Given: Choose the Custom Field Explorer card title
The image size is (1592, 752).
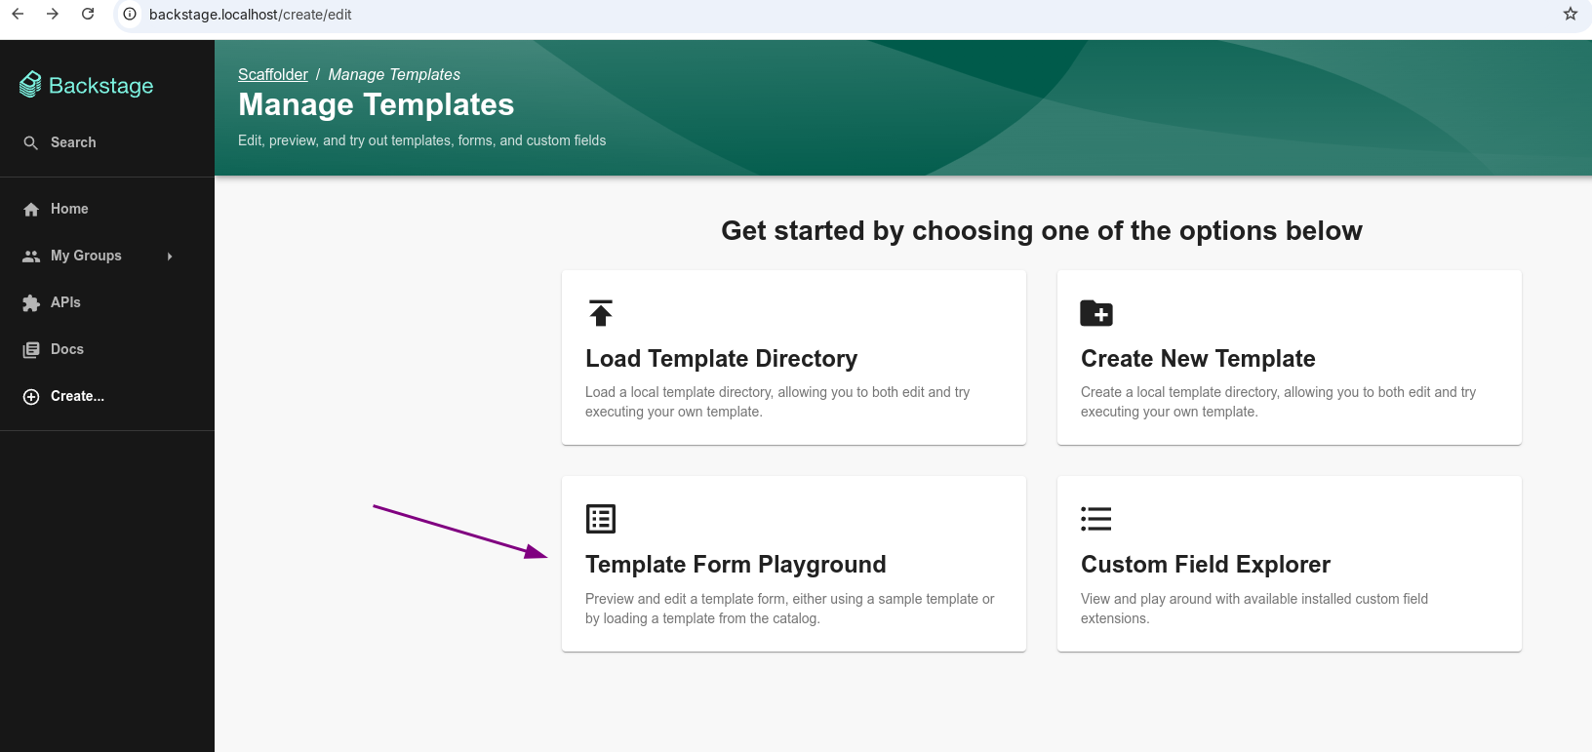Looking at the screenshot, I should click(1205, 565).
